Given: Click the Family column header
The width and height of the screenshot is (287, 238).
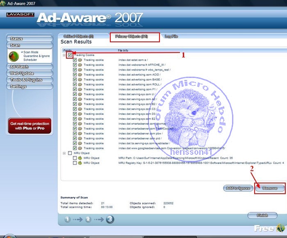Looking at the screenshot, I should [67, 50].
